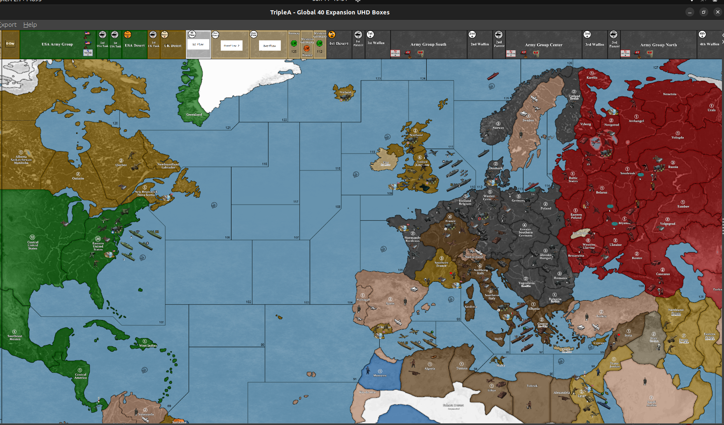The image size is (724, 425).
Task: Click the SZ Flow white box
Action: (198, 44)
